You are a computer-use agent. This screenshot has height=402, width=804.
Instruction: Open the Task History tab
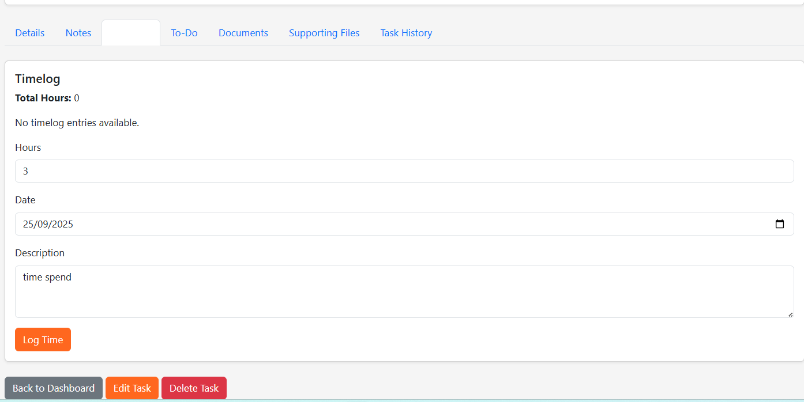406,33
